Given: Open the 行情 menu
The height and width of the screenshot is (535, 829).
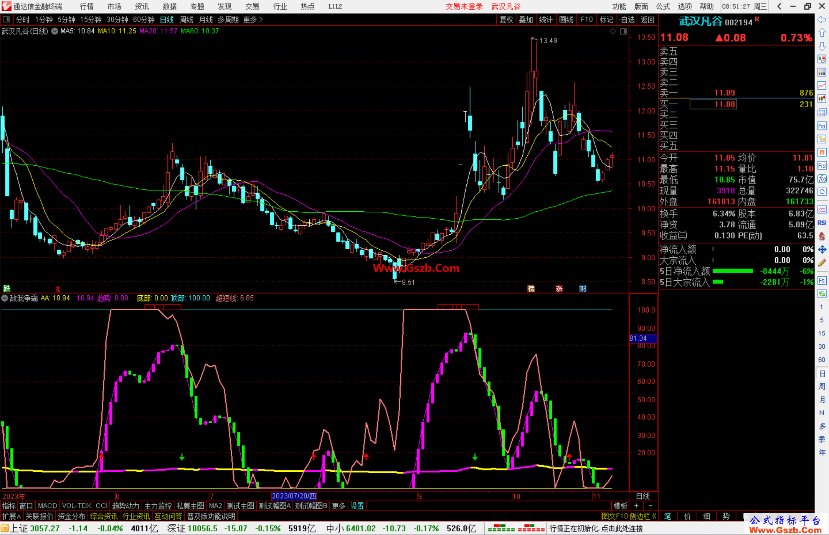Looking at the screenshot, I should [87, 6].
